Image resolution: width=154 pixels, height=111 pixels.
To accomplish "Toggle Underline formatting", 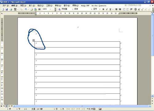I will 110,9.
